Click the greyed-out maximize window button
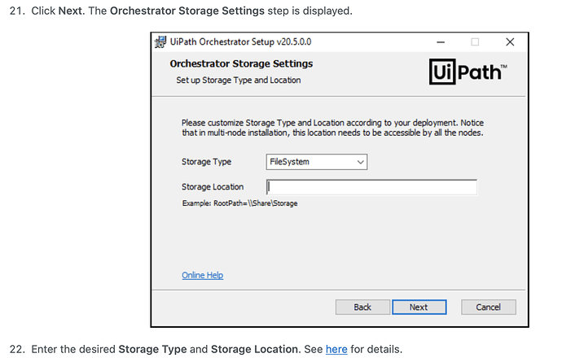Image resolution: width=562 pixels, height=362 pixels. [475, 41]
